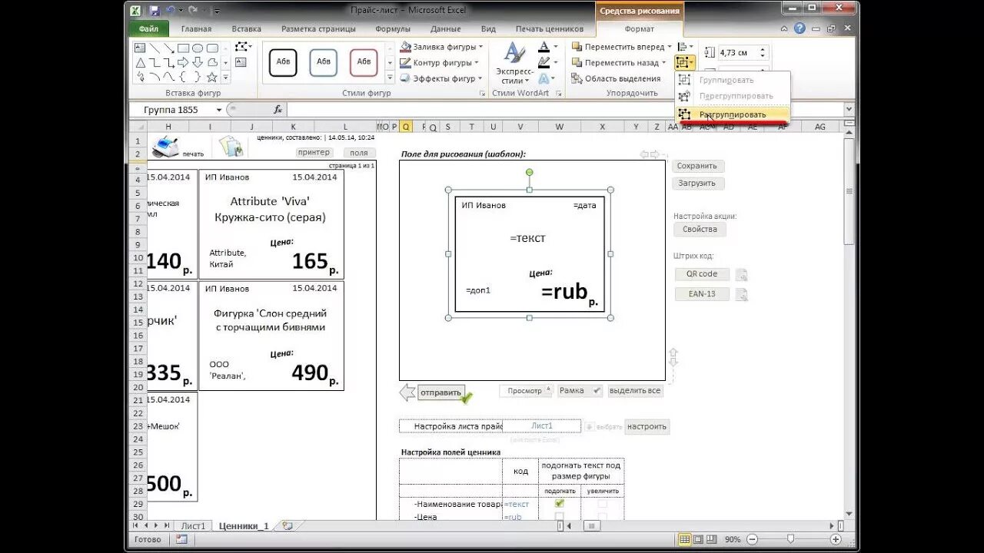Click the new sheet tab icon
The height and width of the screenshot is (553, 984).
click(x=288, y=526)
